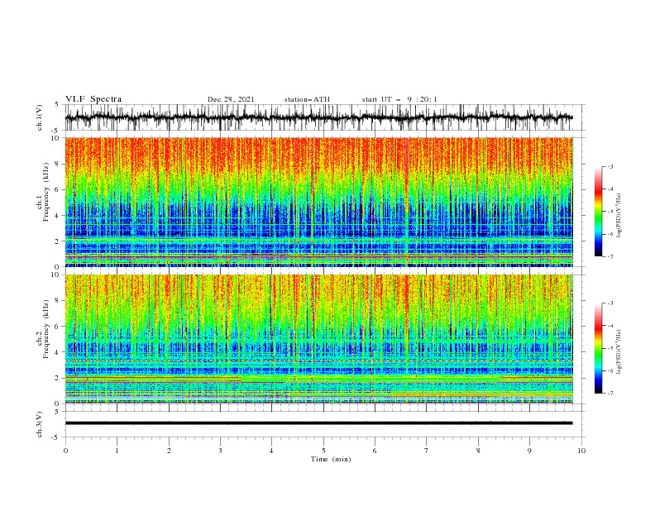
Task: Click the "ch.3(V)" axis label
Action: point(40,424)
